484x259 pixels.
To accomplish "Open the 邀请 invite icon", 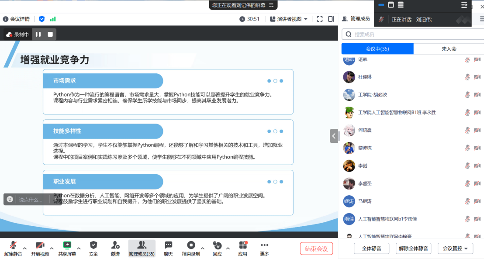I will (115, 246).
